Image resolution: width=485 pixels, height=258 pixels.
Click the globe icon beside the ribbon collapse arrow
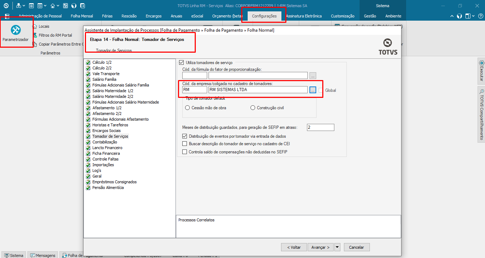click(x=459, y=16)
